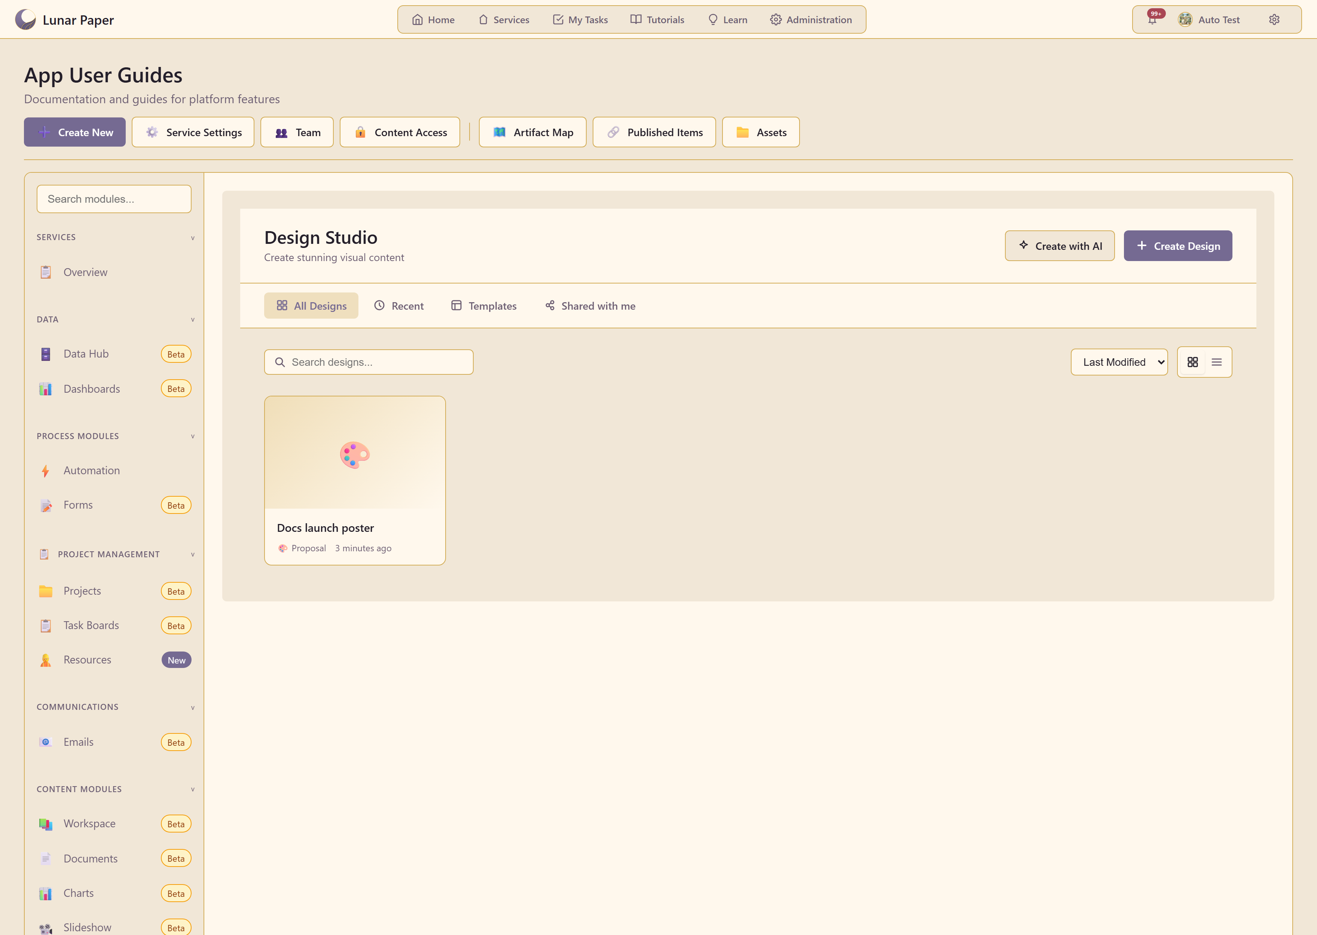Collapse the CONTENT MODULES section
This screenshot has height=935, width=1317.
pos(192,790)
